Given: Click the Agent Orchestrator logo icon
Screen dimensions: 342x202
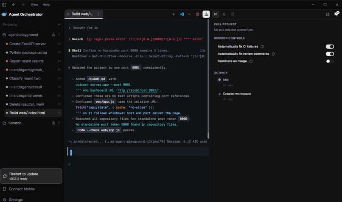Looking at the screenshot, I should (4, 14).
